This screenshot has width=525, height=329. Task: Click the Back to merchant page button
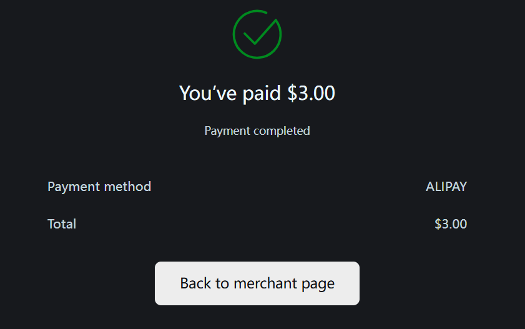tap(257, 283)
